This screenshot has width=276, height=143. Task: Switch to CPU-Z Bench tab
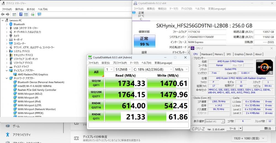[x=249, y=54]
